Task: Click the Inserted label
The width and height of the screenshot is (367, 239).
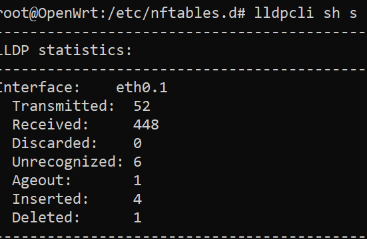Action: click(x=51, y=199)
